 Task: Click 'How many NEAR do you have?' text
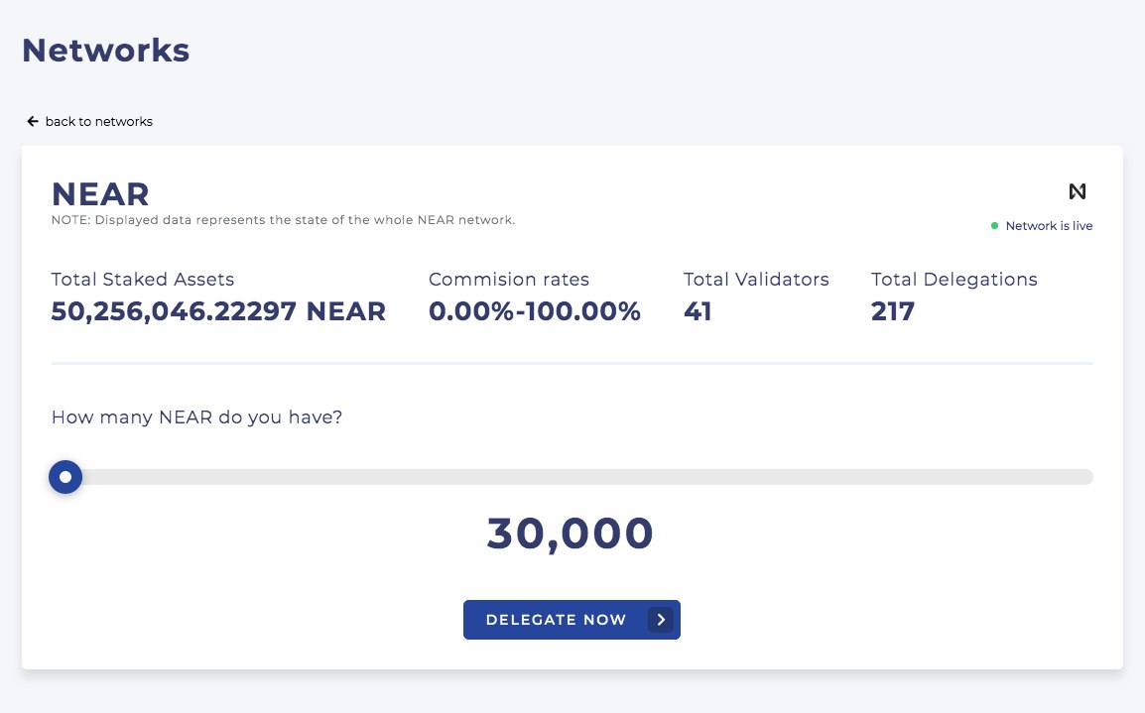196,417
